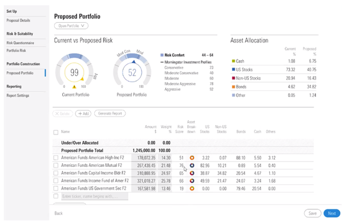
Task: Check the American Funds Capital Income Bldr F2 row
Action: pyautogui.click(x=56, y=173)
